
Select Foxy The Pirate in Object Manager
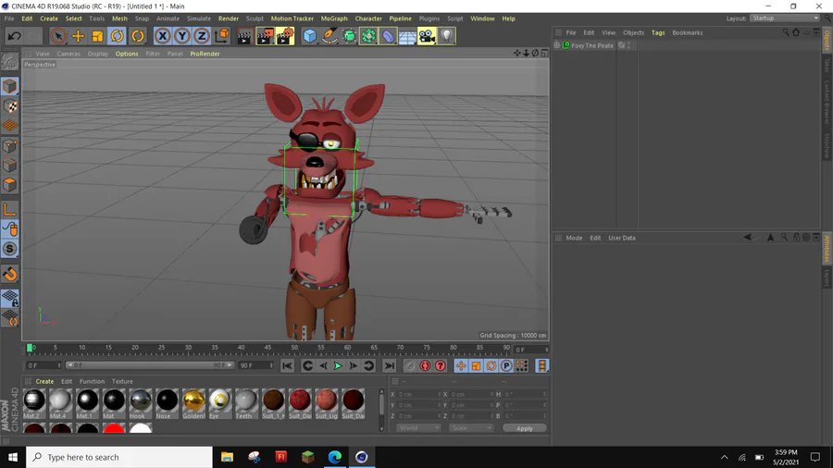[592, 45]
